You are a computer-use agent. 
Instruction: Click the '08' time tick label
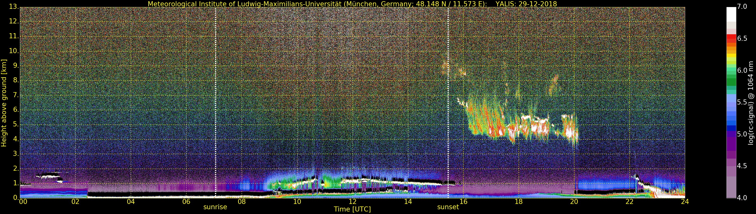241,201
